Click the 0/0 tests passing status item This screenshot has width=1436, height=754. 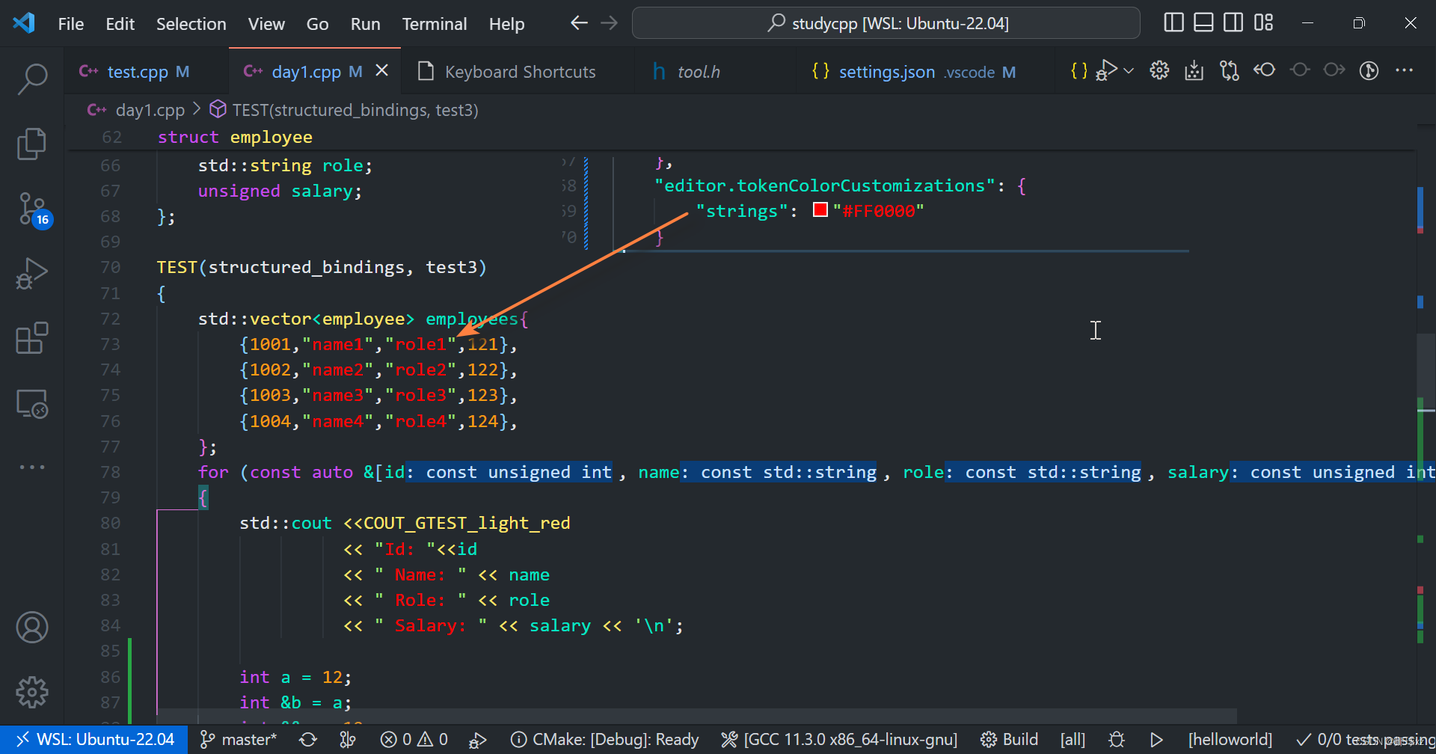[x=1364, y=739]
